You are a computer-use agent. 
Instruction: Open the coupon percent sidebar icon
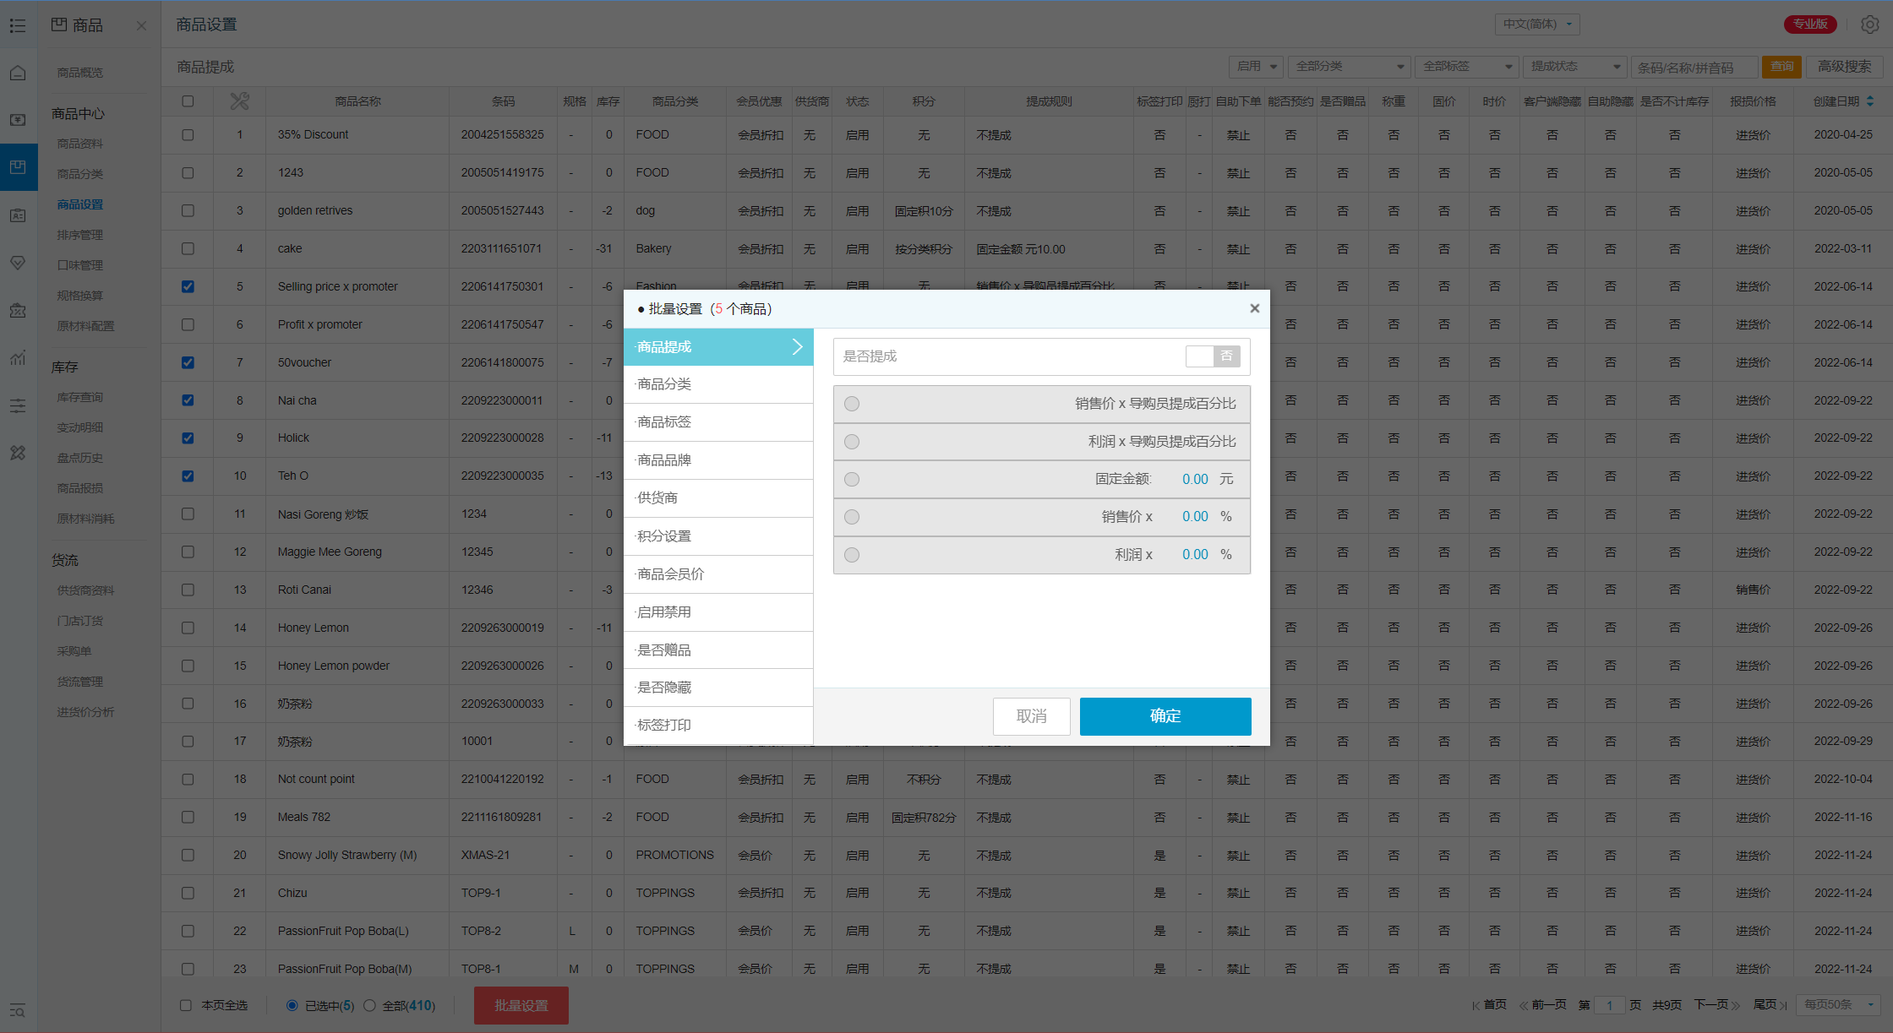pos(18,311)
